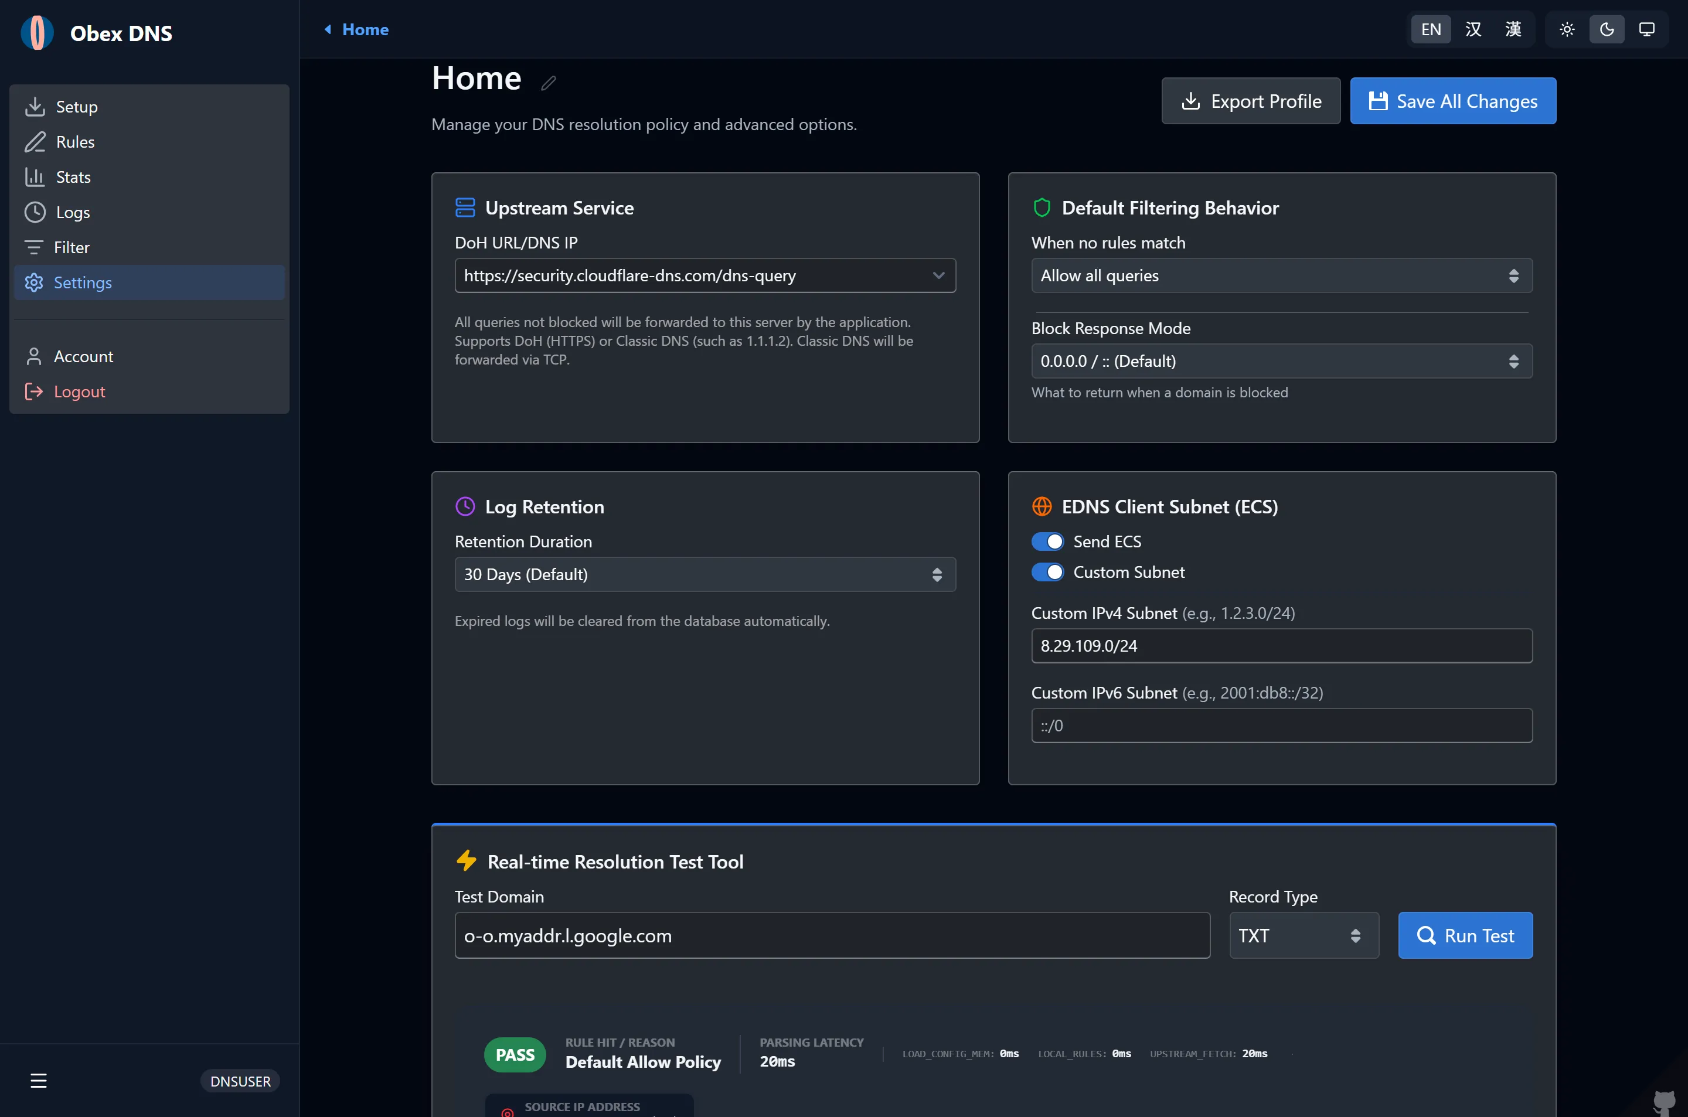Open the hamburger menu at sidebar bottom

click(39, 1081)
